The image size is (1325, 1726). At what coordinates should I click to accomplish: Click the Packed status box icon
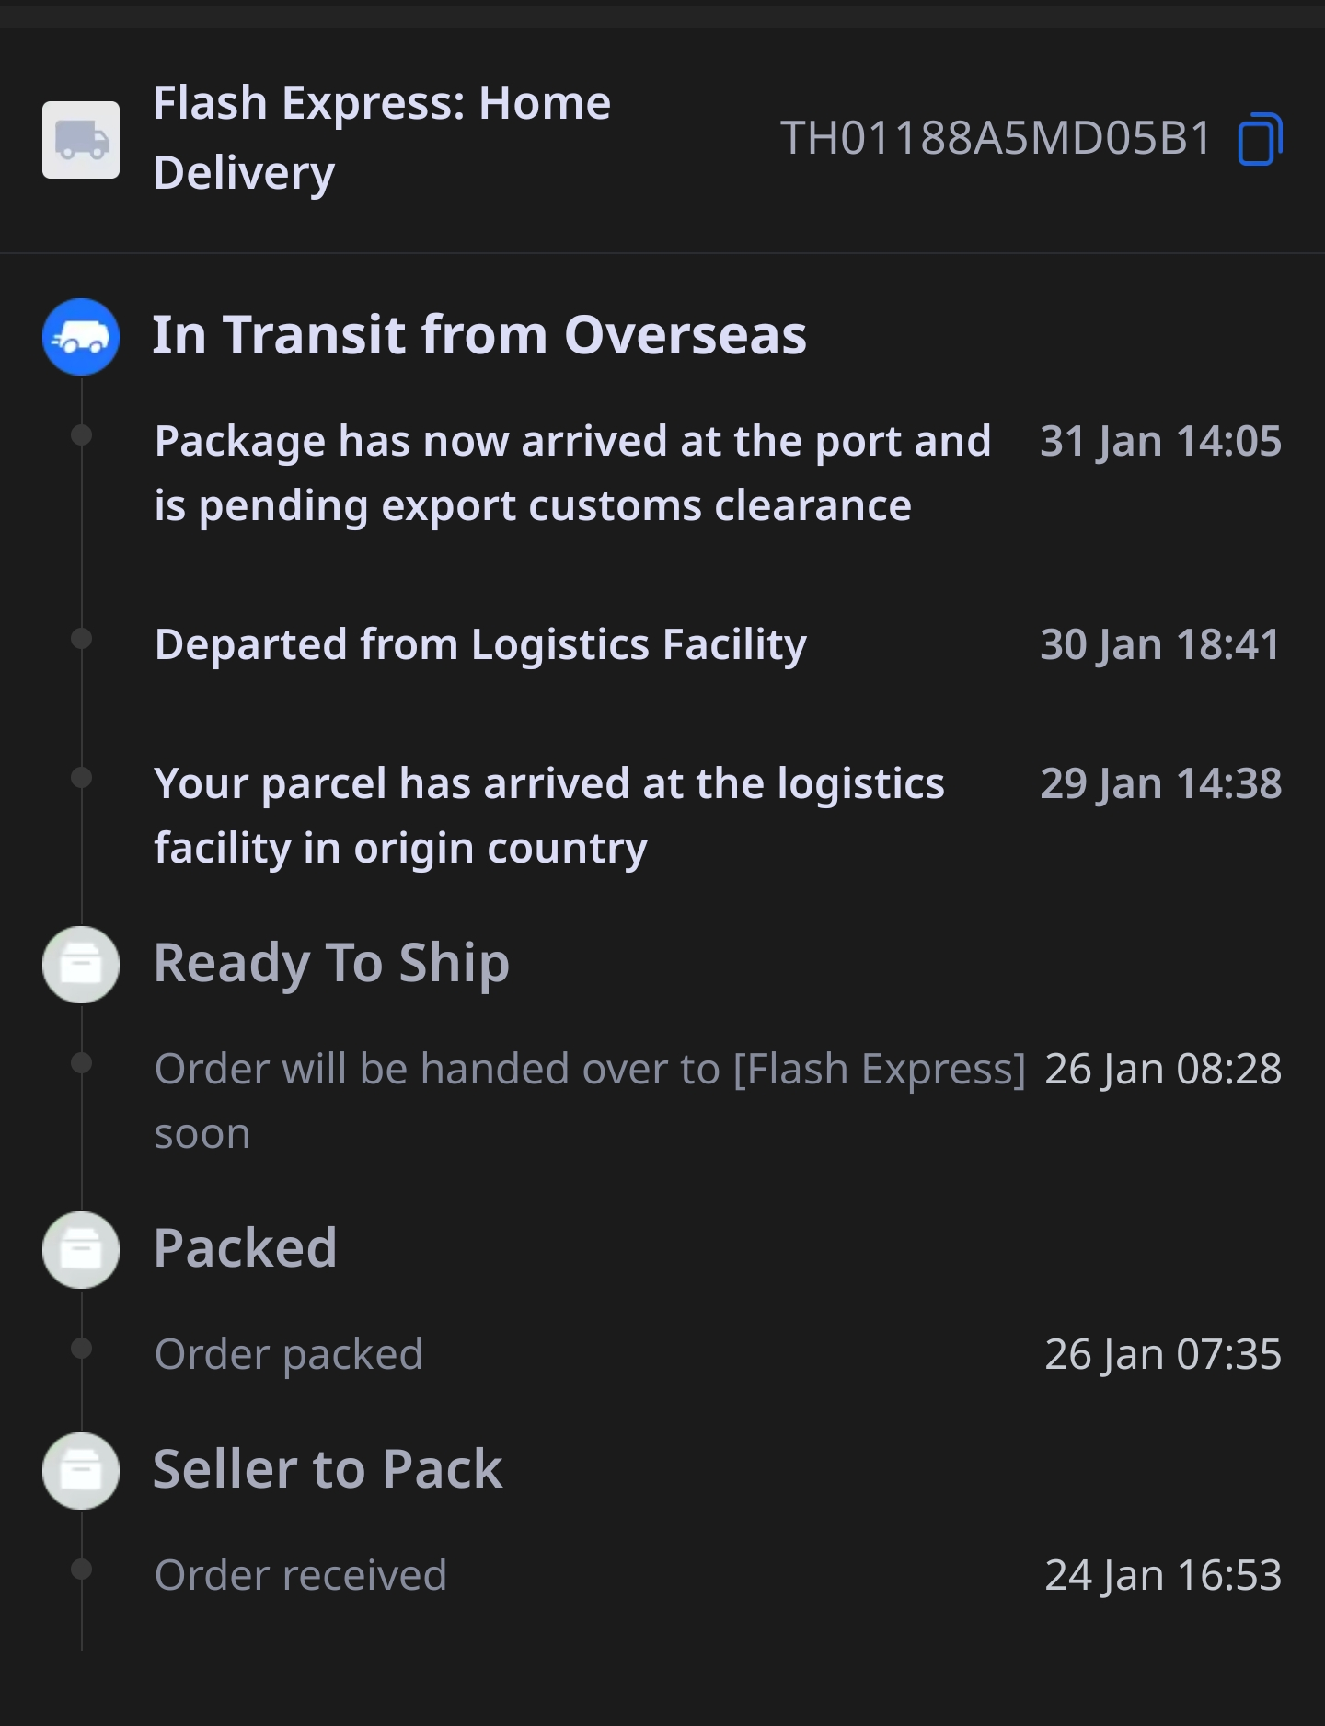(x=81, y=1250)
